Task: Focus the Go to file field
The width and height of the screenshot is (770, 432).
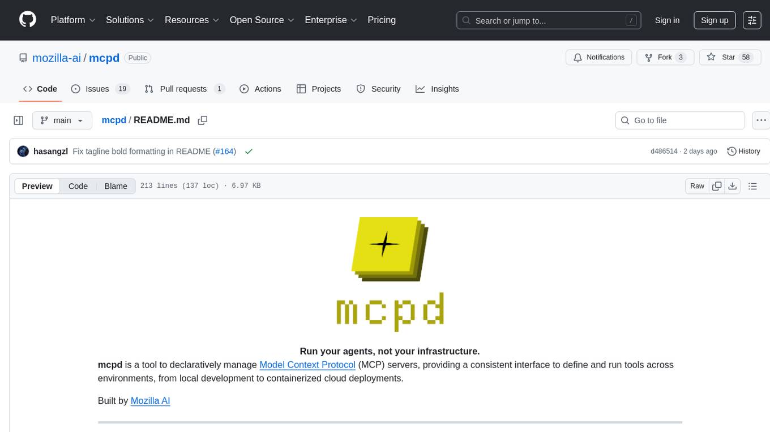Action: [680, 120]
